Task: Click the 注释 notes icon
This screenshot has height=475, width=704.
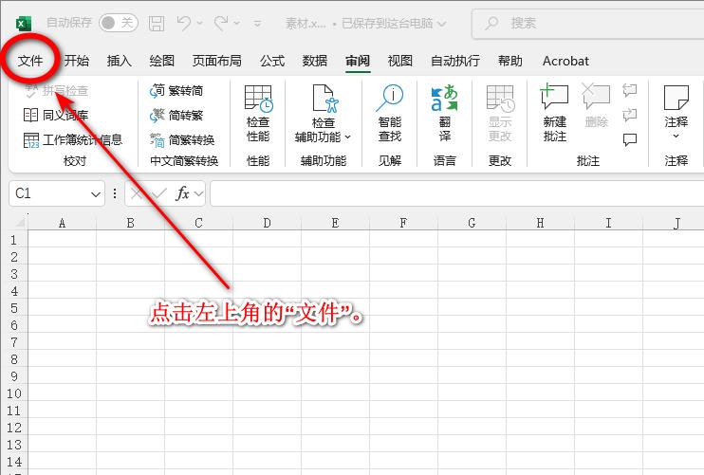Action: point(676,98)
